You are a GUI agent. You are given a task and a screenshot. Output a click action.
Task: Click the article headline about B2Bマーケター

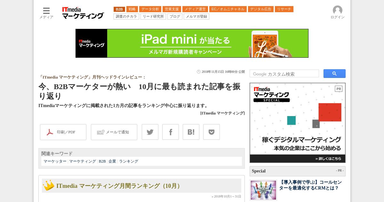pyautogui.click(x=140, y=91)
